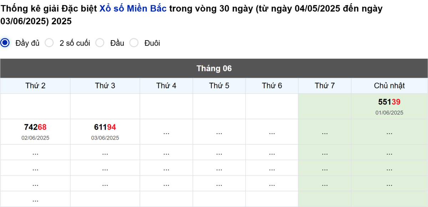This screenshot has height=207, width=428.
Task: Select the "2 số cuối" radio button
Action: (49, 43)
